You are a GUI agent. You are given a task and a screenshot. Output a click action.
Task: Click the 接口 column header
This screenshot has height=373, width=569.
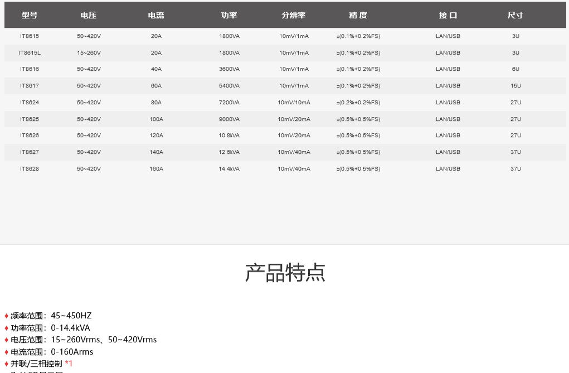pos(448,16)
